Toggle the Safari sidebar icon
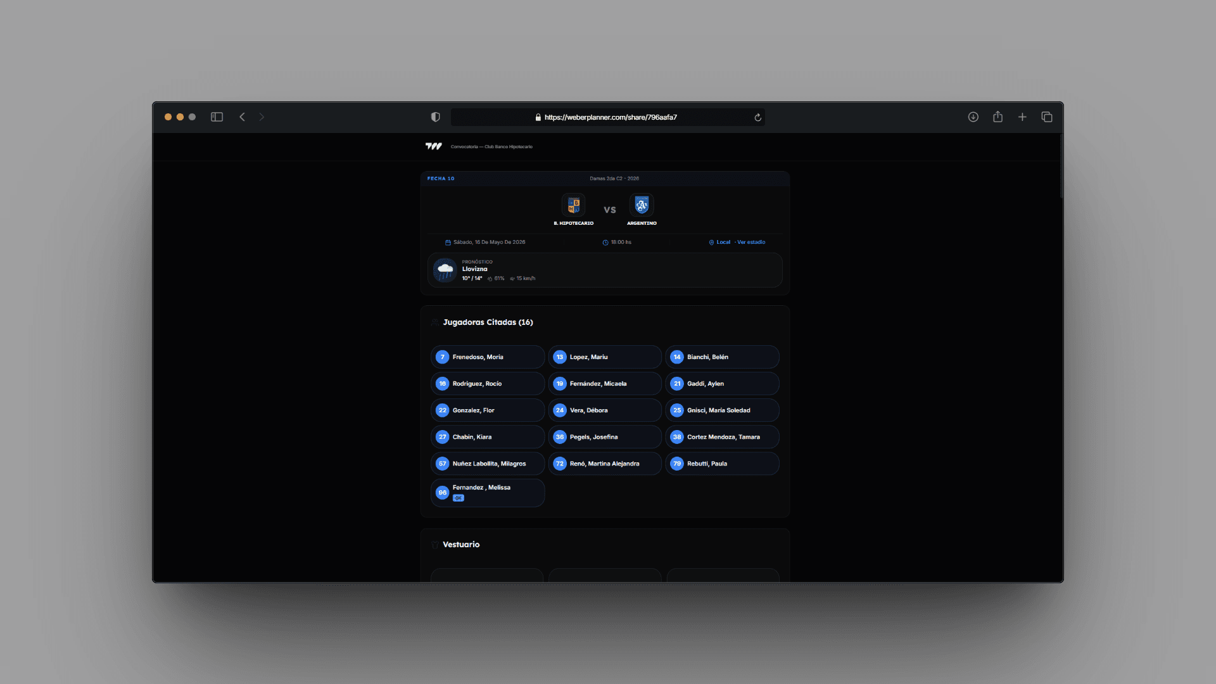 pyautogui.click(x=217, y=117)
